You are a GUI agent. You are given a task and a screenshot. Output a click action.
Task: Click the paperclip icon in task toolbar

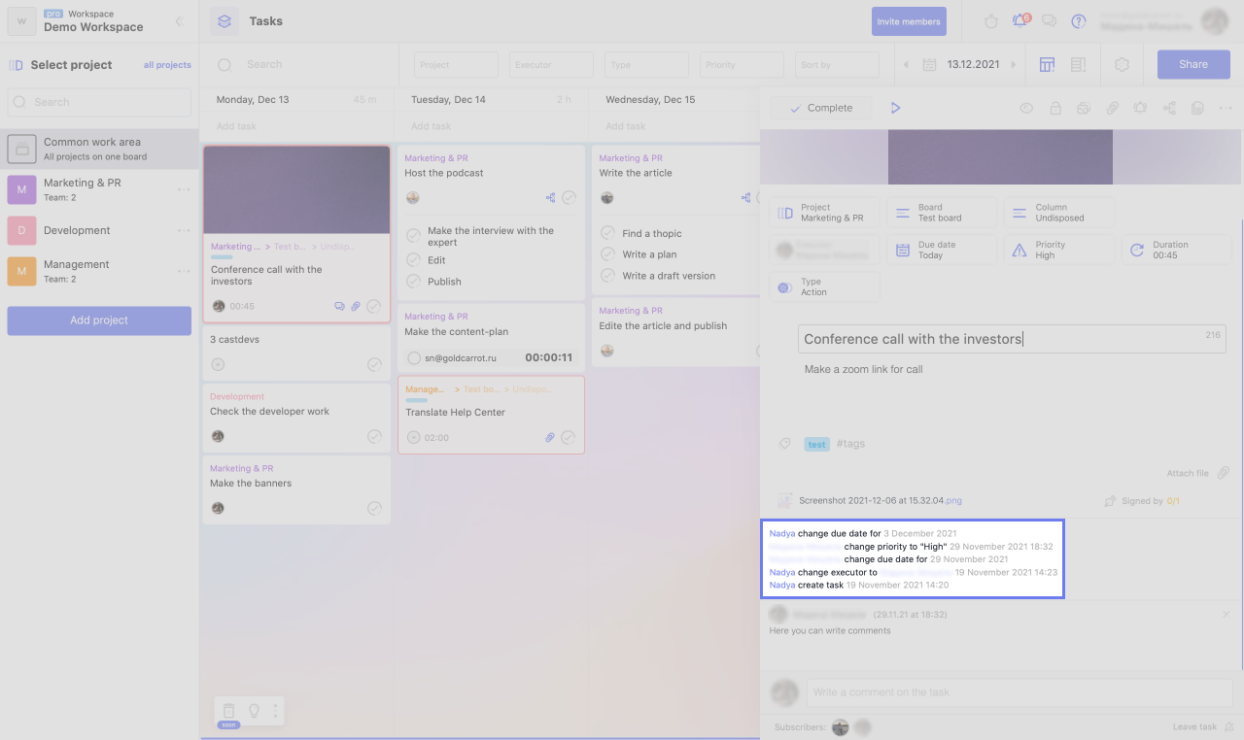coord(1113,109)
